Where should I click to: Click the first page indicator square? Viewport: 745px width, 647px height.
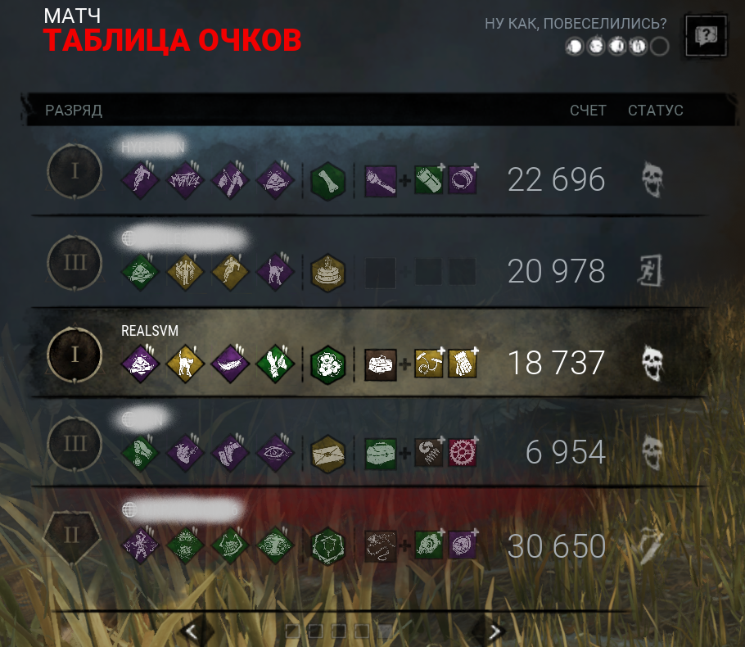click(292, 631)
